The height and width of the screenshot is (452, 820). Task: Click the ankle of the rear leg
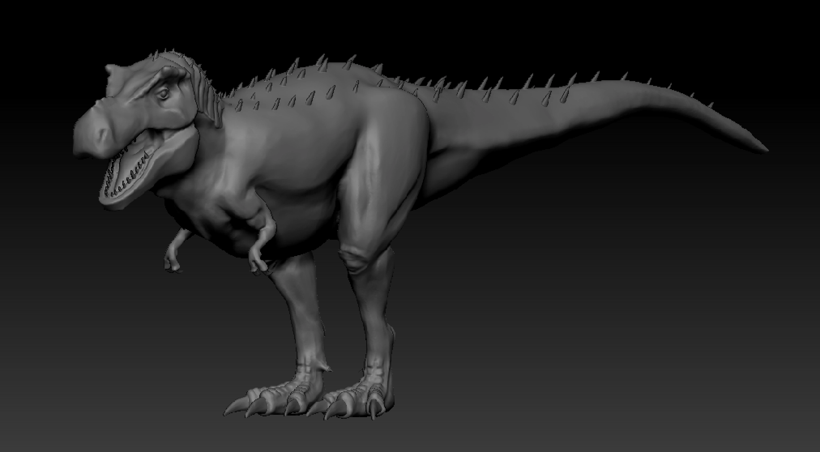pos(376,365)
